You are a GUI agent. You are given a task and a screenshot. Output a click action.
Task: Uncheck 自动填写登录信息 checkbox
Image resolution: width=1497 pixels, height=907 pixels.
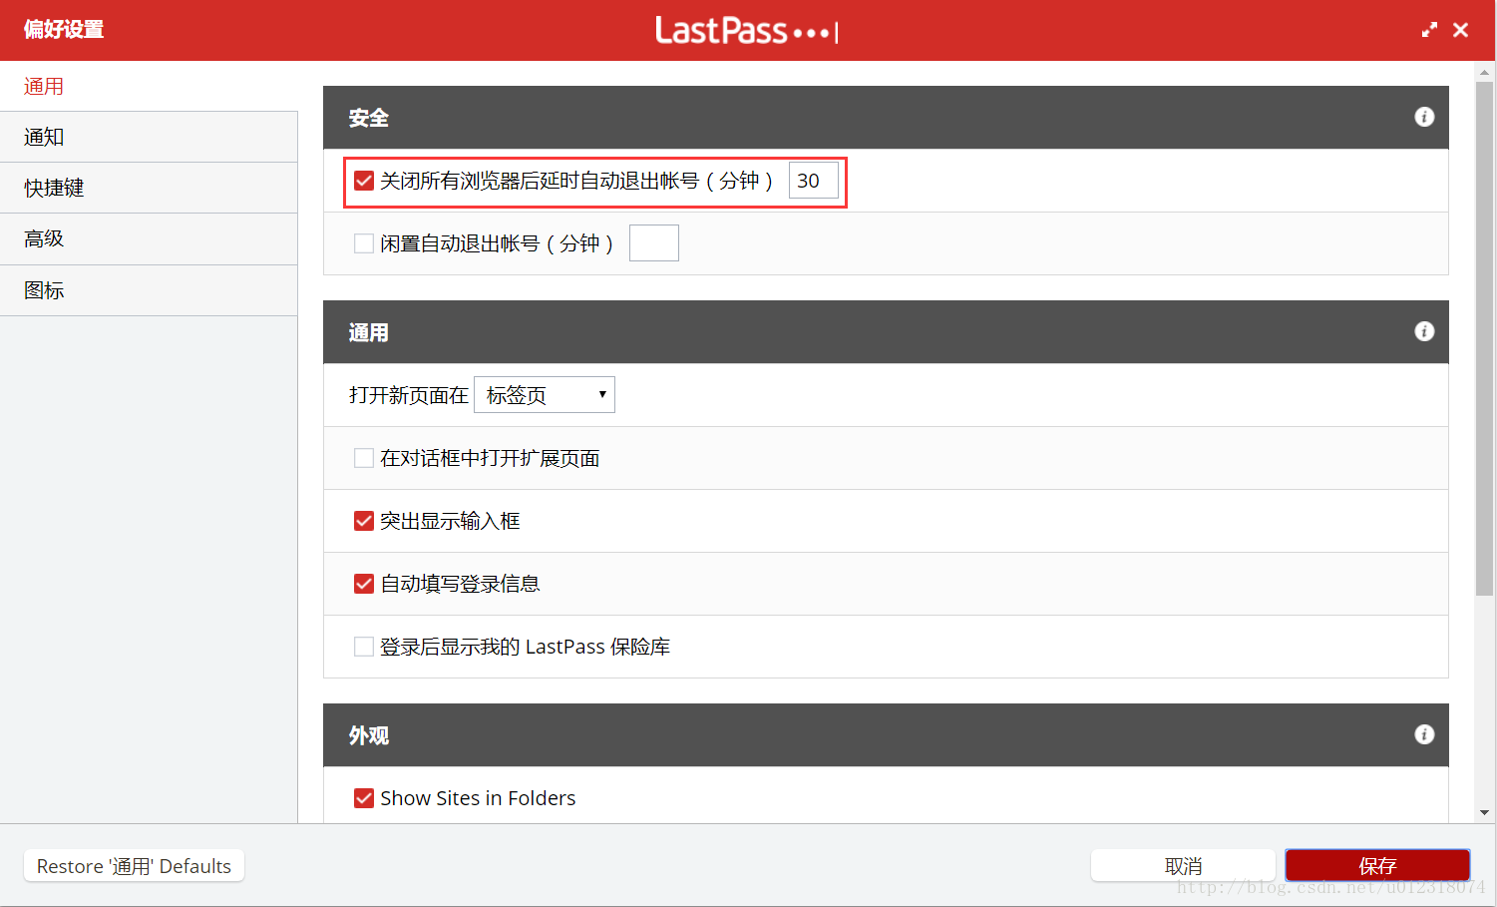point(364,584)
